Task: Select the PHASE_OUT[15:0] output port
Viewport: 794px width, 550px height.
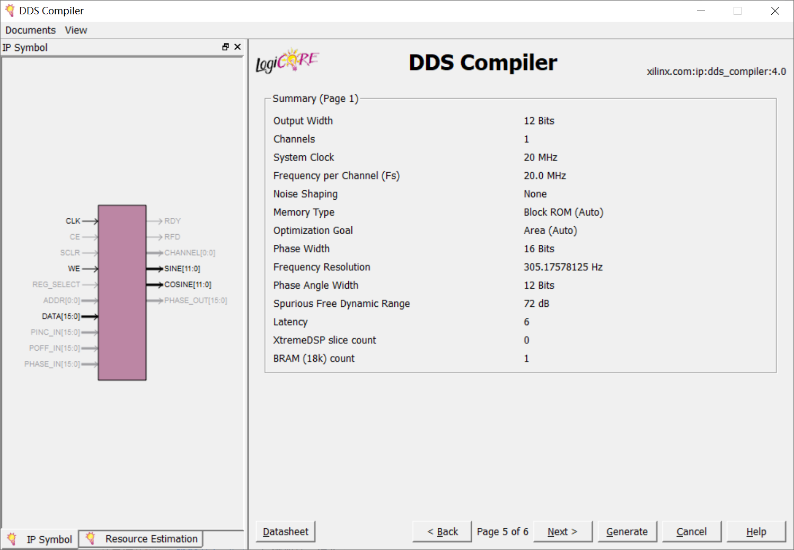Action: pyautogui.click(x=196, y=300)
